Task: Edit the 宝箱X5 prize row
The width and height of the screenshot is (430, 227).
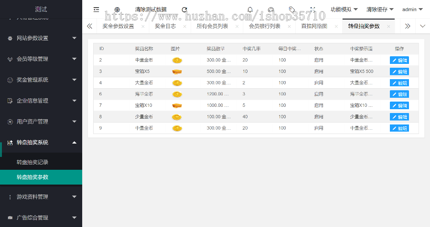Action: [399, 72]
